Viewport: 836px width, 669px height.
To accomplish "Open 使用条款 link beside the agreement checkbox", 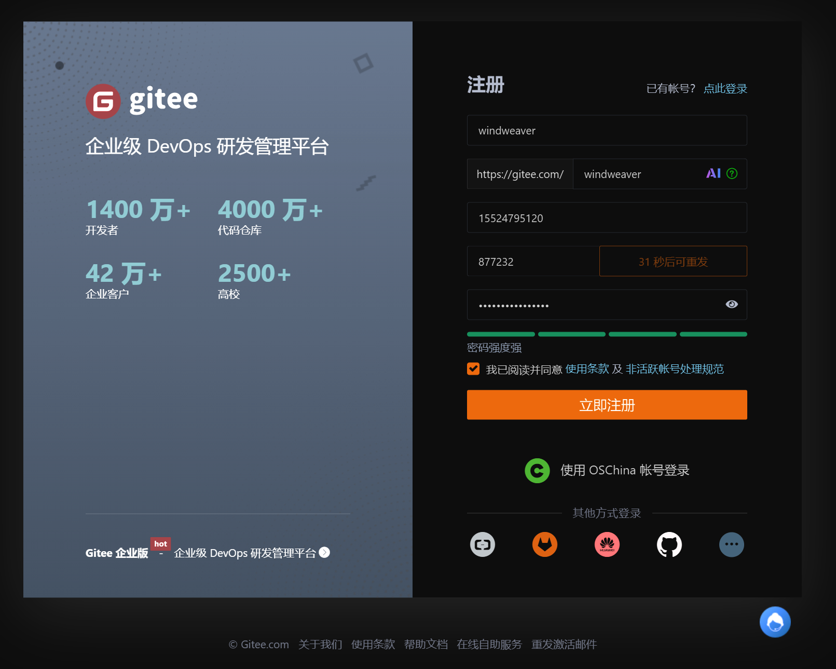I will tap(587, 369).
